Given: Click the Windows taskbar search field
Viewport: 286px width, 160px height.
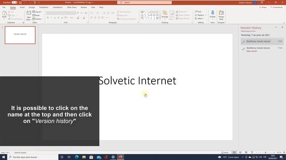Looking at the screenshot, I should coord(33,157).
